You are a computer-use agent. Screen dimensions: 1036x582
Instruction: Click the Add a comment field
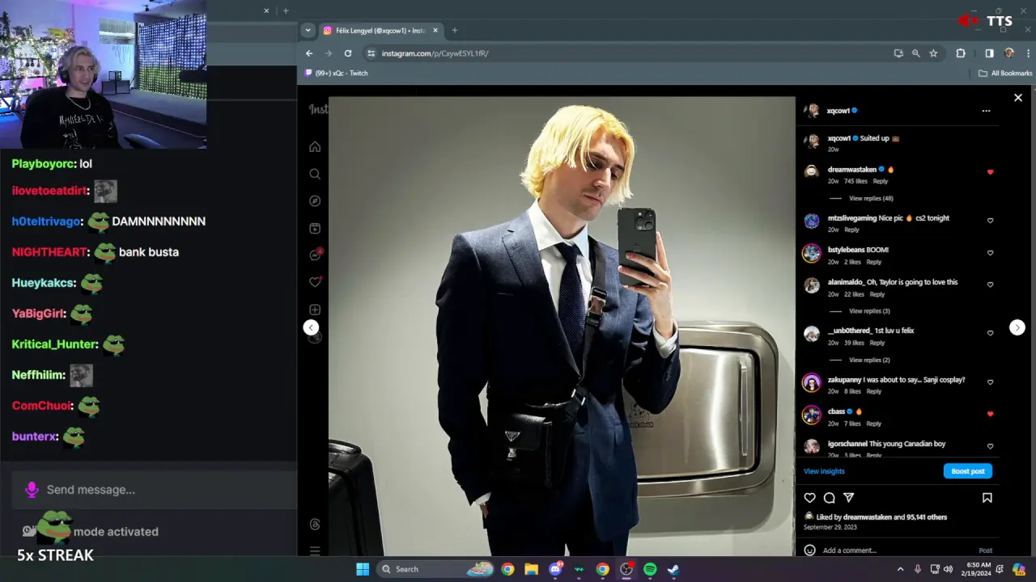point(897,550)
